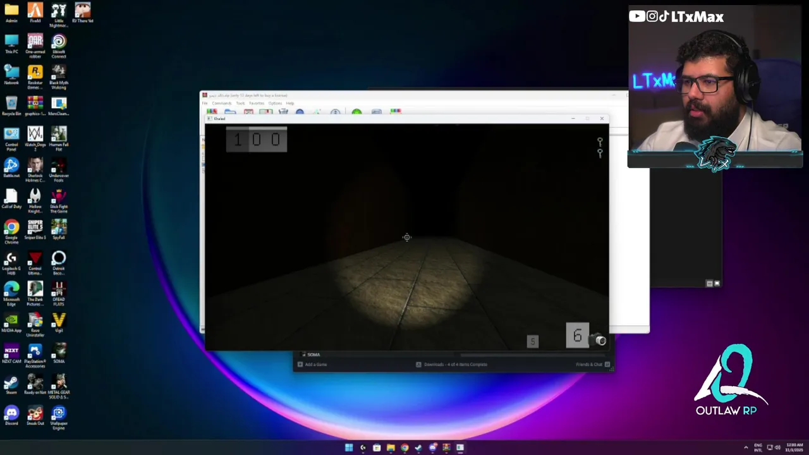Select Human Fall Flat desktop icon

pos(59,137)
